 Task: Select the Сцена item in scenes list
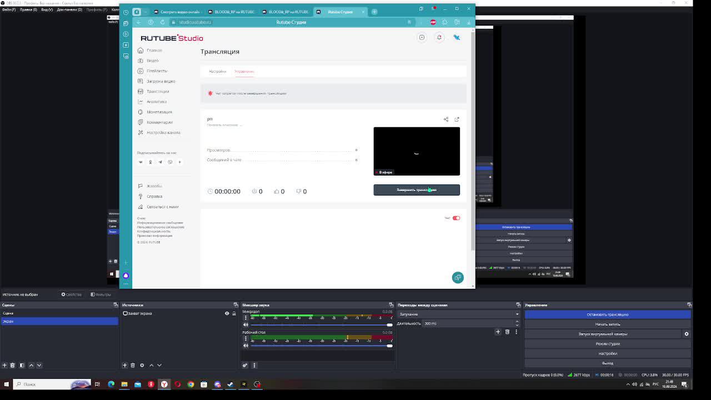(59, 313)
